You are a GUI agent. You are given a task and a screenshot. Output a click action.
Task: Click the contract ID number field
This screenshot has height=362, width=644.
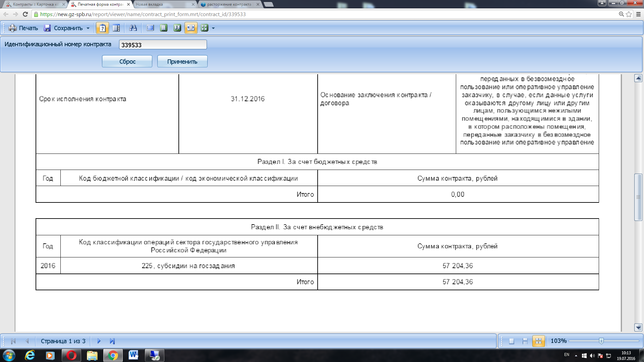pos(163,45)
